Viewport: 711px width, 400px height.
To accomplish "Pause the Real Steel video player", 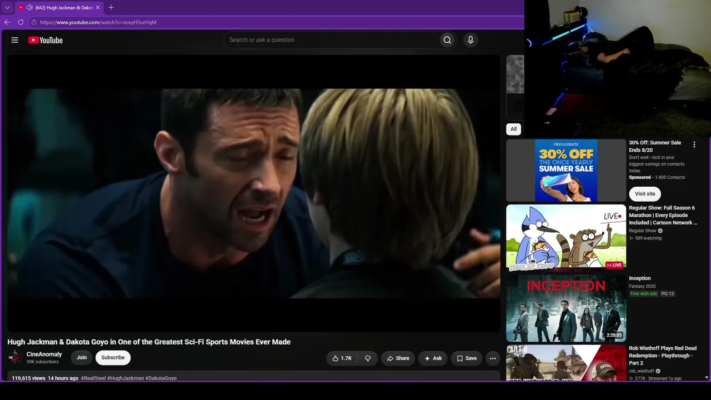I will [254, 193].
